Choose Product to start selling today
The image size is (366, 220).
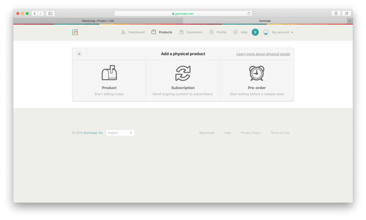click(x=109, y=80)
